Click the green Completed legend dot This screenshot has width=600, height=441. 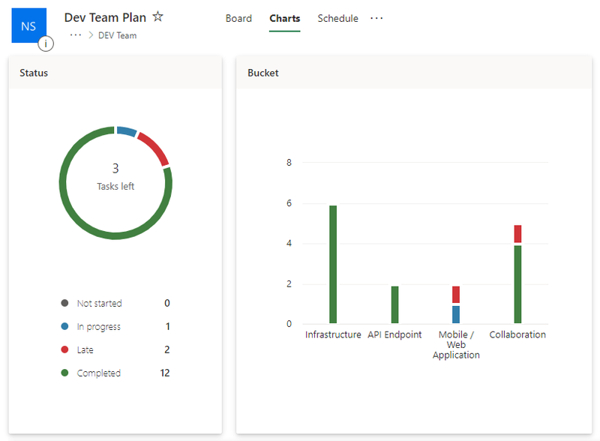(66, 373)
